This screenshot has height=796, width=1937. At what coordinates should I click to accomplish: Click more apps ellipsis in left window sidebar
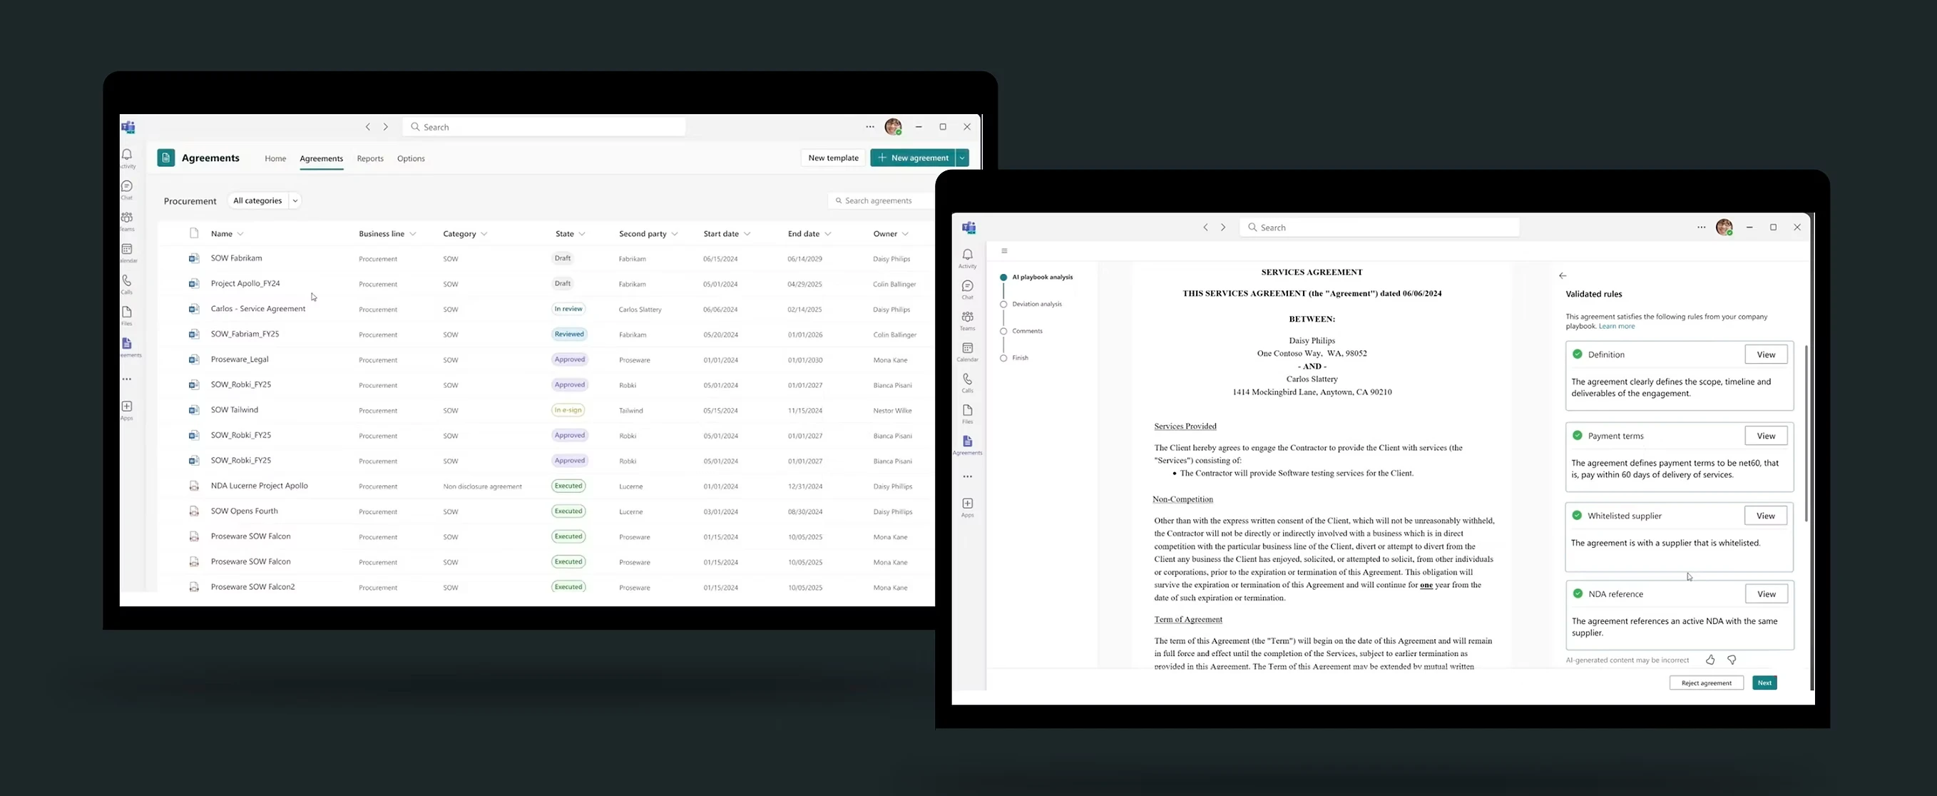127,379
